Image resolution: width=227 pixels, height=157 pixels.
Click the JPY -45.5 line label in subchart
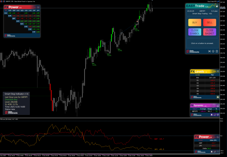[x=159, y=149]
